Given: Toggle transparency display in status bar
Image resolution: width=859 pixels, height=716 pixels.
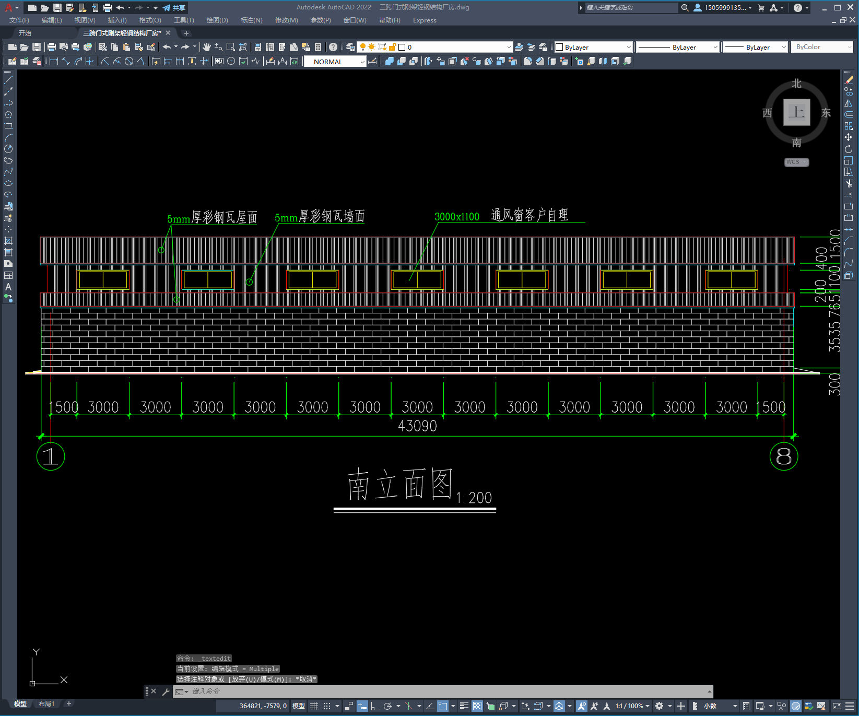Looking at the screenshot, I should coord(477,706).
